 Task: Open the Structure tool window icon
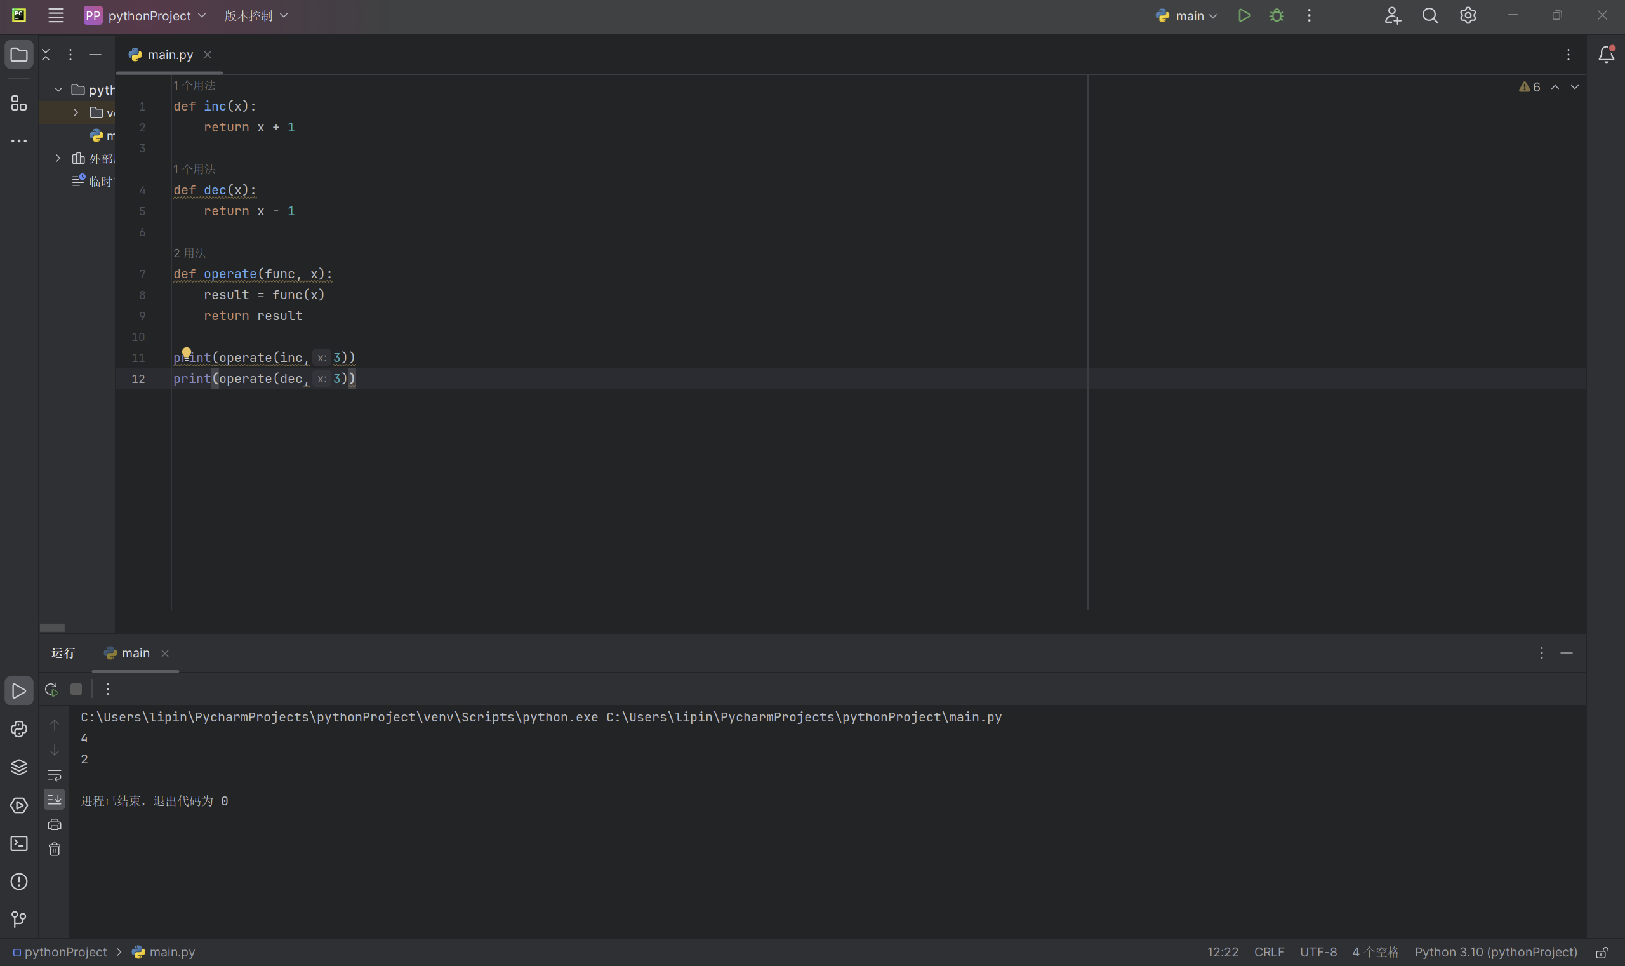click(x=19, y=103)
